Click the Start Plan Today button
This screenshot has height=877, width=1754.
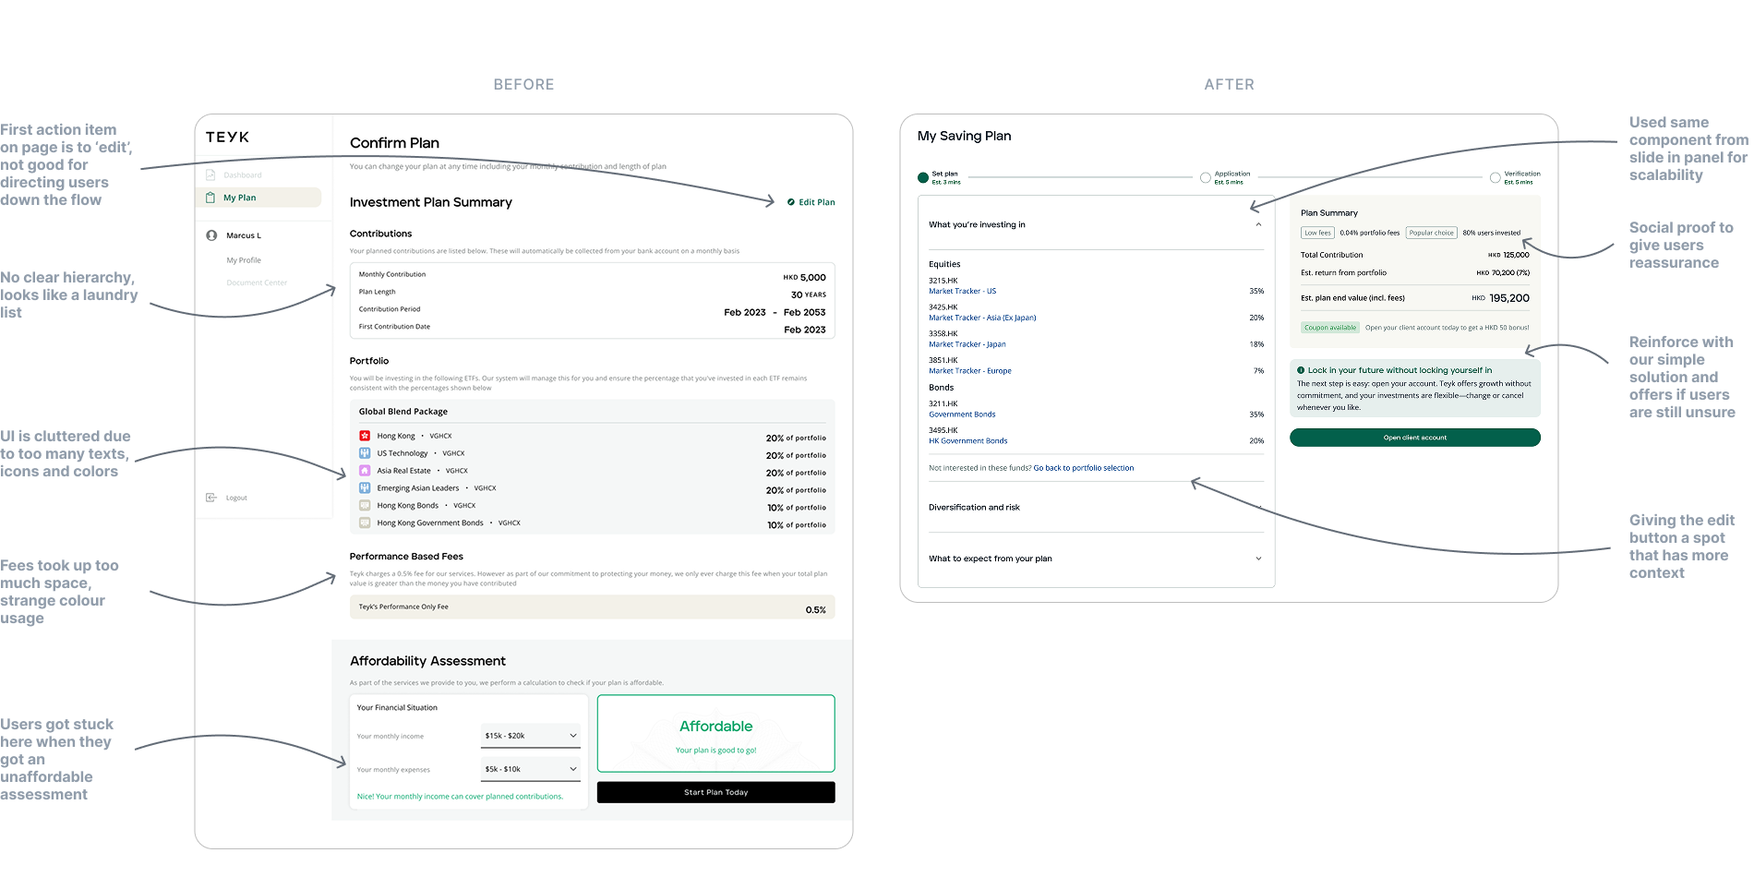pyautogui.click(x=715, y=792)
